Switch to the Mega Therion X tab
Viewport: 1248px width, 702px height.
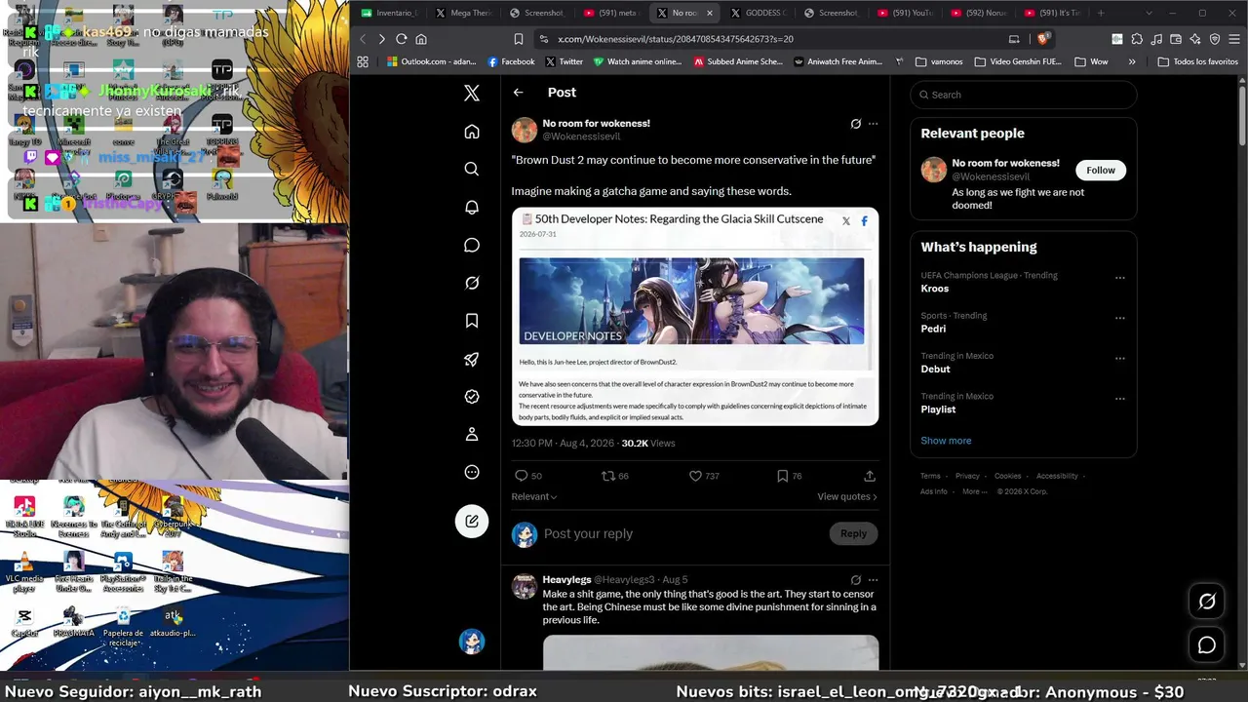462,13
